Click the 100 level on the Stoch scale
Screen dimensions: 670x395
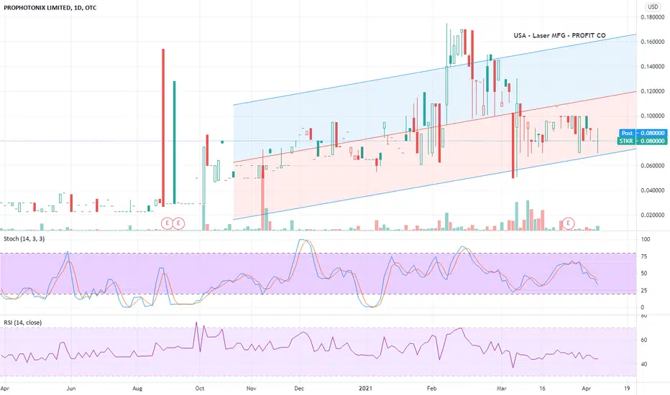click(x=646, y=240)
